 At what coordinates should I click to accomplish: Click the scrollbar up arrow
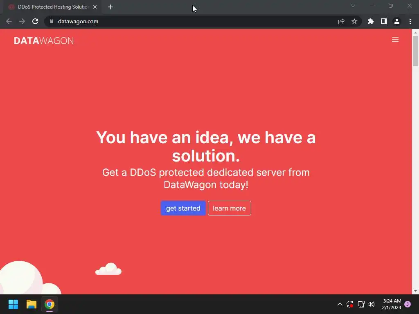point(415,32)
